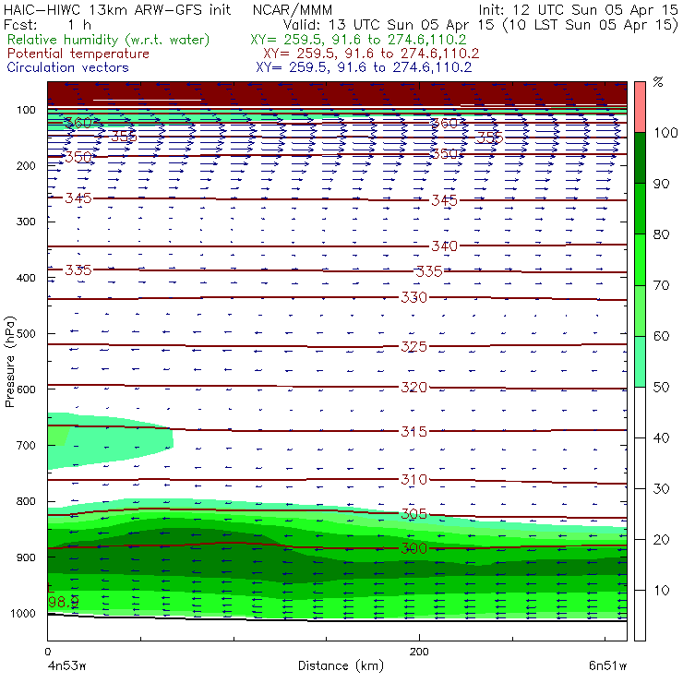
Task: Click the 'Valid: 13 UTC Sun 05 Apr 15' text
Action: coord(389,25)
